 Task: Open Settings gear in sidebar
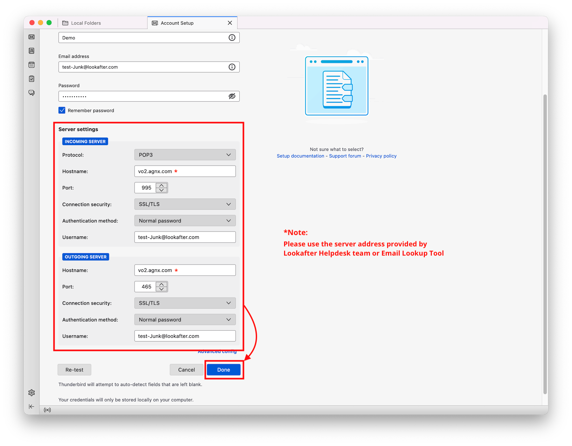pos(31,393)
